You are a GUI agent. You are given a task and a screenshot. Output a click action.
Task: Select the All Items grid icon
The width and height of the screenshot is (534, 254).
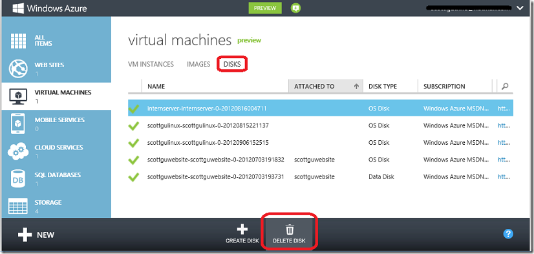[19, 41]
